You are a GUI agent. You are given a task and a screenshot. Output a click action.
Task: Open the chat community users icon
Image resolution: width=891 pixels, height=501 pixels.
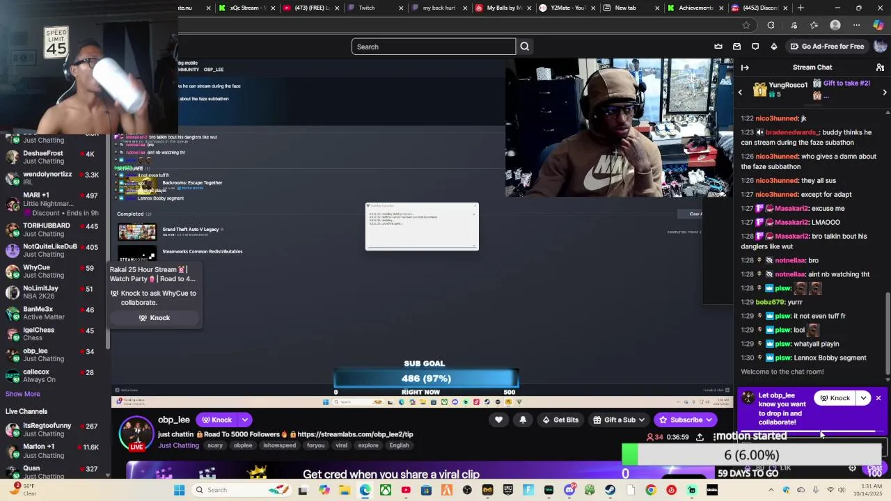click(880, 67)
